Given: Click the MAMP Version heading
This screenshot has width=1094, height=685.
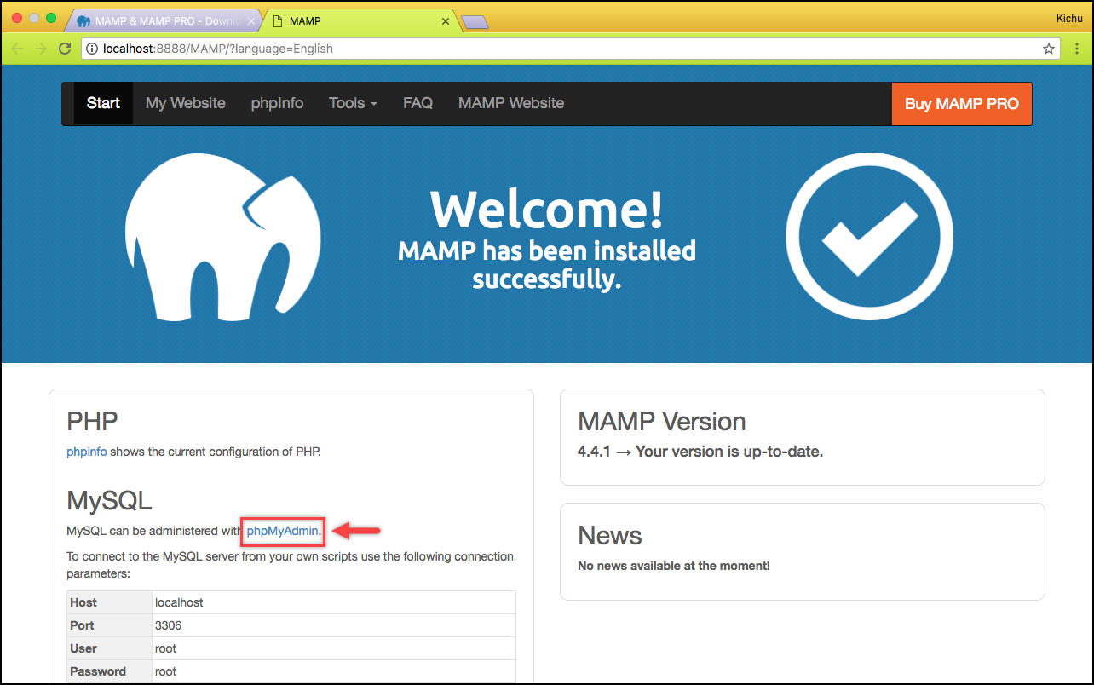Looking at the screenshot, I should 662,421.
